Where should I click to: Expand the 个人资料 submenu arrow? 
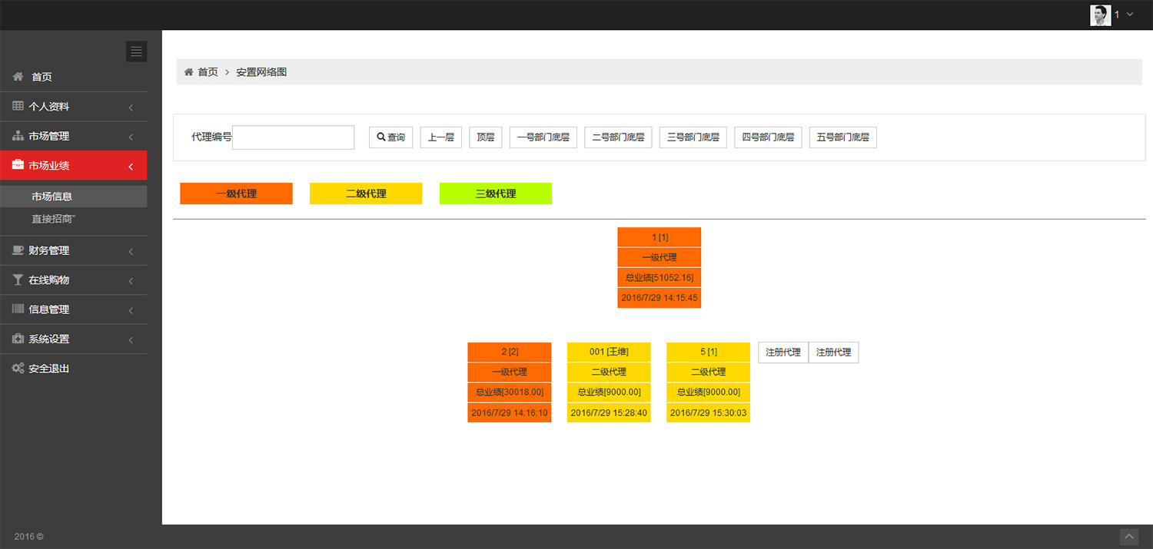tap(131, 107)
